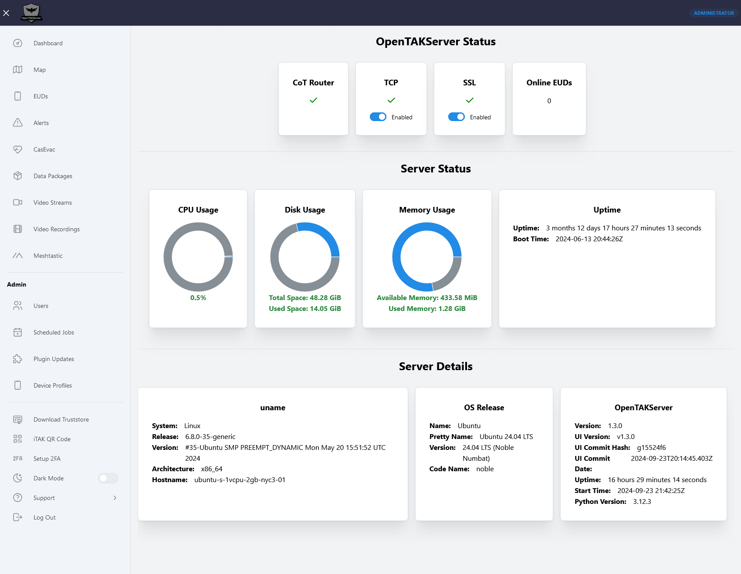Select the Map icon in the sidebar
The height and width of the screenshot is (574, 741).
point(17,70)
